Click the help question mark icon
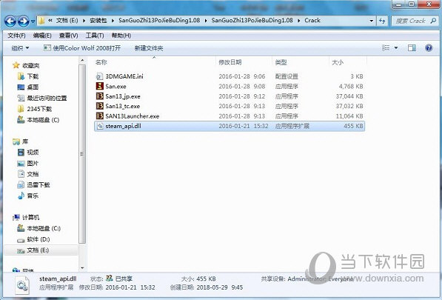The height and width of the screenshot is (300, 442). pyautogui.click(x=429, y=48)
